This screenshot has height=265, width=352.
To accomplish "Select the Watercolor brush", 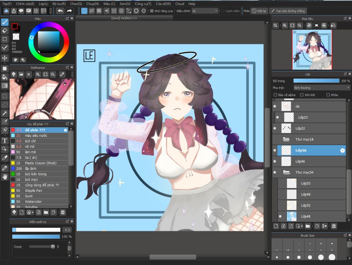I will coord(39,201).
